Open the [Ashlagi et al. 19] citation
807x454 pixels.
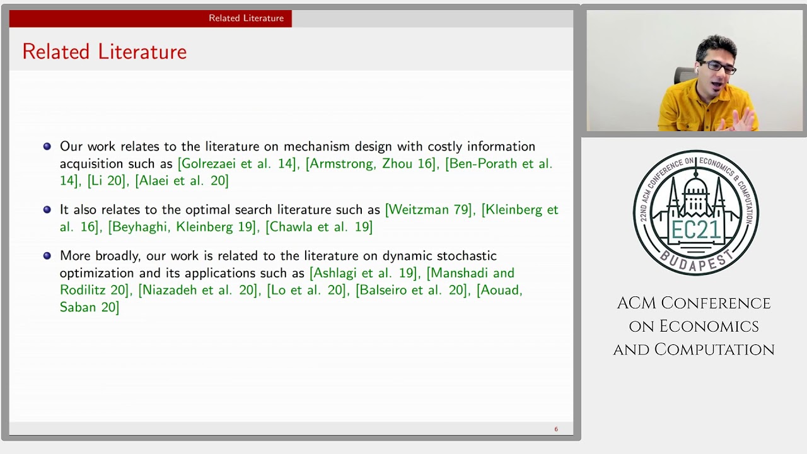(364, 273)
